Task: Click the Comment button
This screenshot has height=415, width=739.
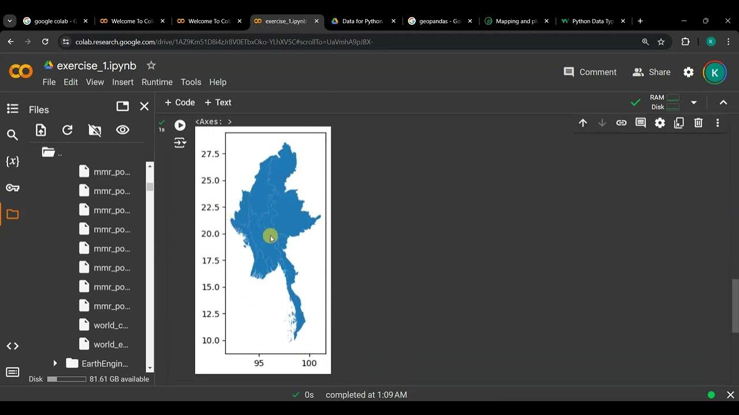Action: (590, 72)
